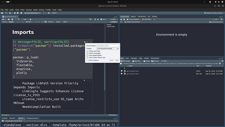Switch to the Git tab
Viewport: 225px width, 127px height.
(149, 17)
